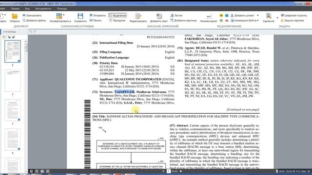The width and height of the screenshot is (312, 175).
Task: Click the third page layout icon in the bottom bar
Action: point(42,171)
